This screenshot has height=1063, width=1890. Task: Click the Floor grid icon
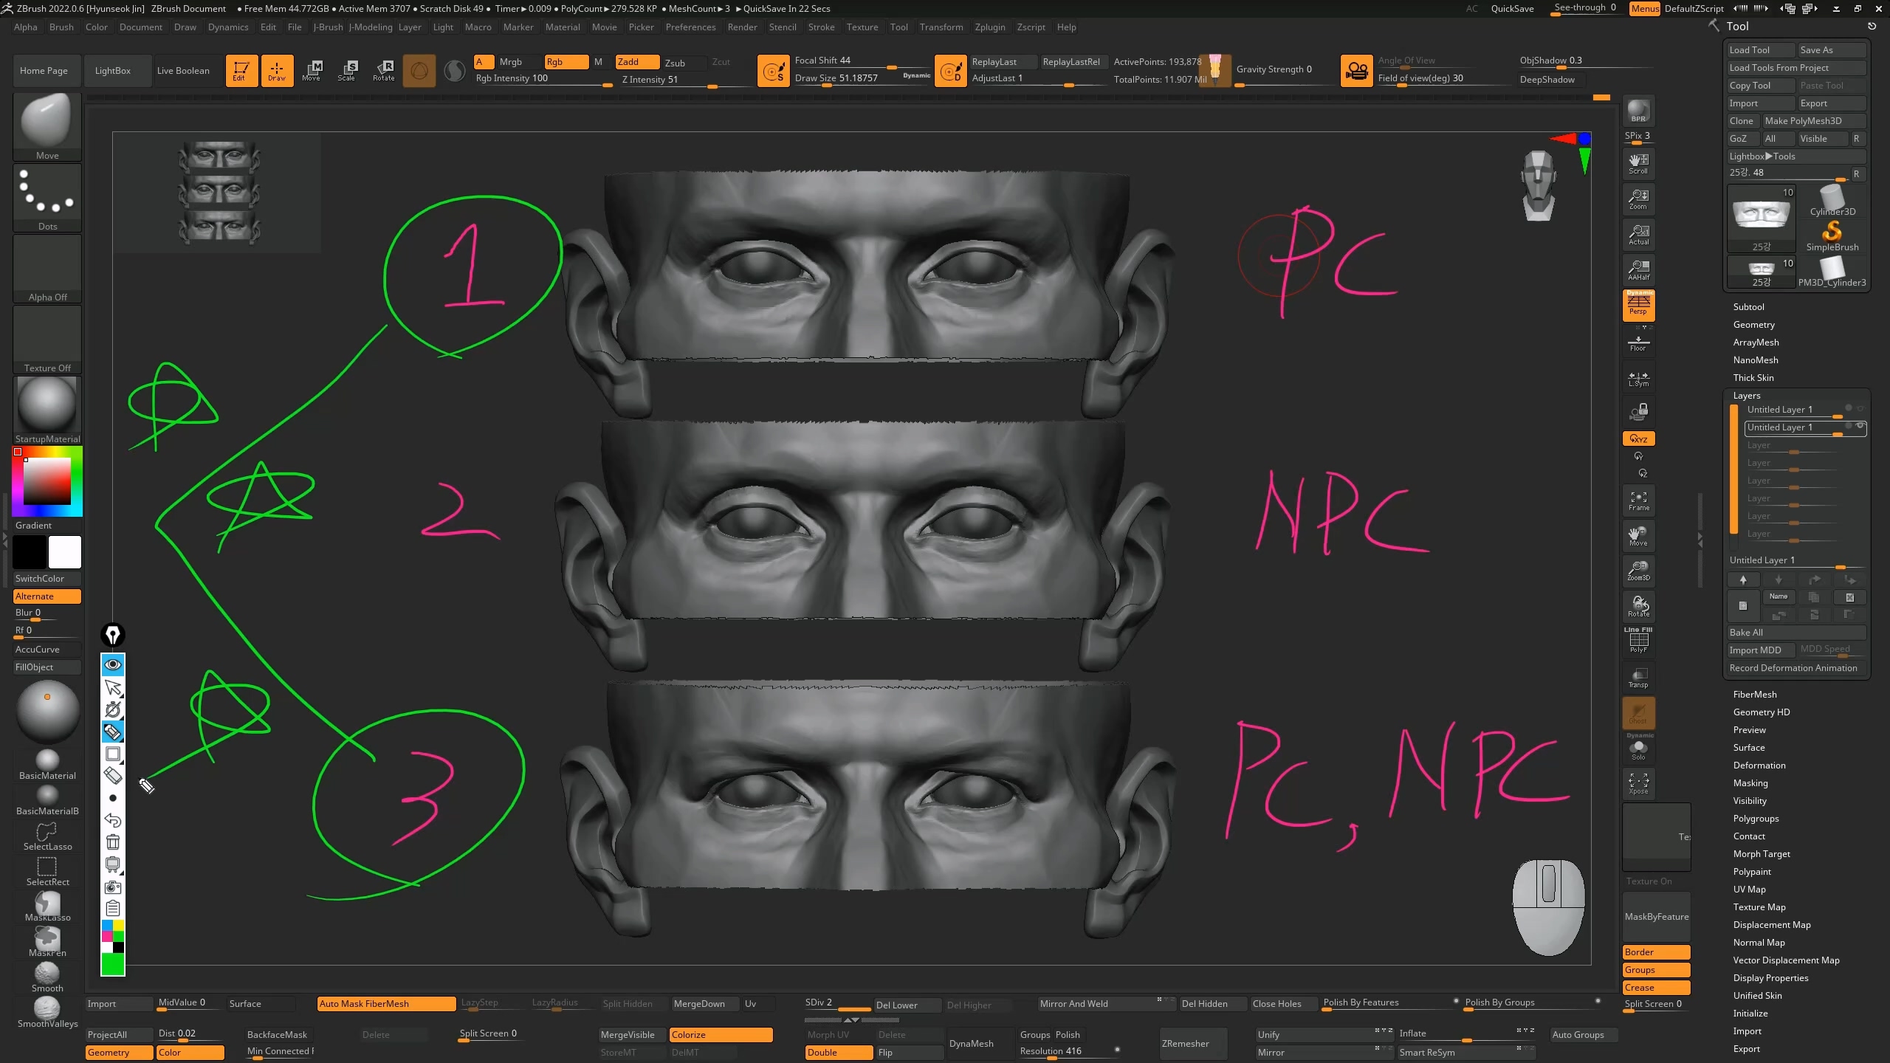(x=1638, y=343)
